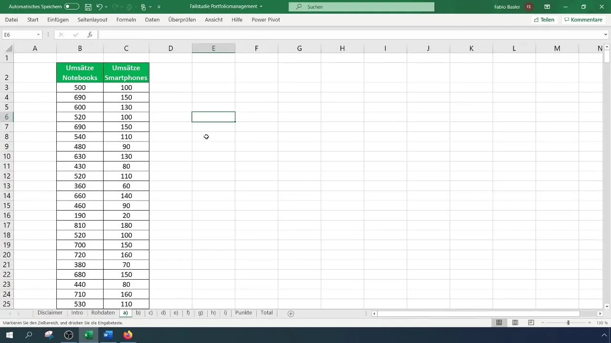Switch to the Total sheet tab

click(x=267, y=313)
